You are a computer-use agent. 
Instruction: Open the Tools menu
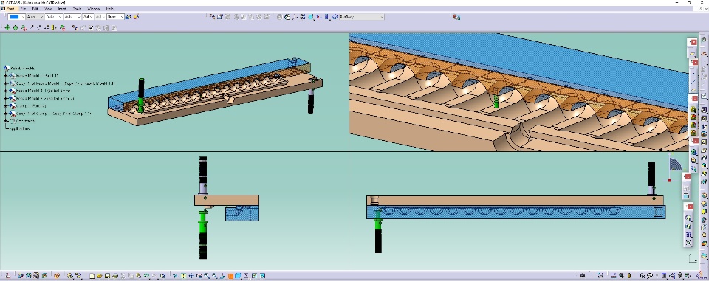(x=77, y=9)
